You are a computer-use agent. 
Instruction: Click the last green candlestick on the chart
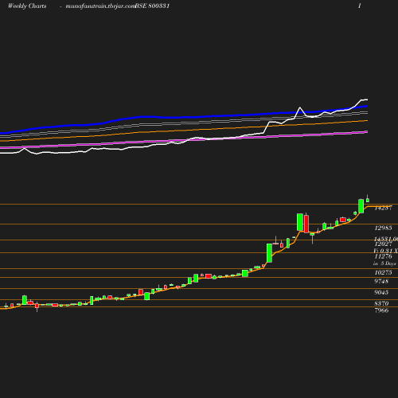pyautogui.click(x=368, y=199)
